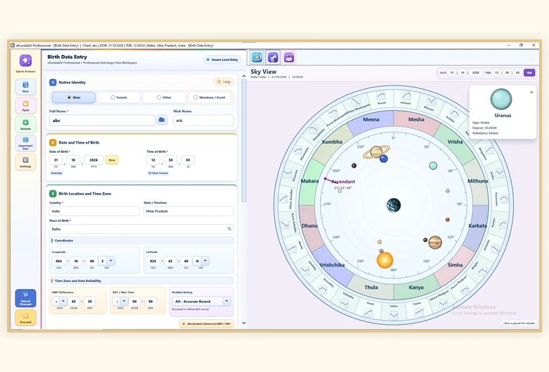Click the Mesha zodiac segment
The image size is (549, 372).
click(416, 120)
